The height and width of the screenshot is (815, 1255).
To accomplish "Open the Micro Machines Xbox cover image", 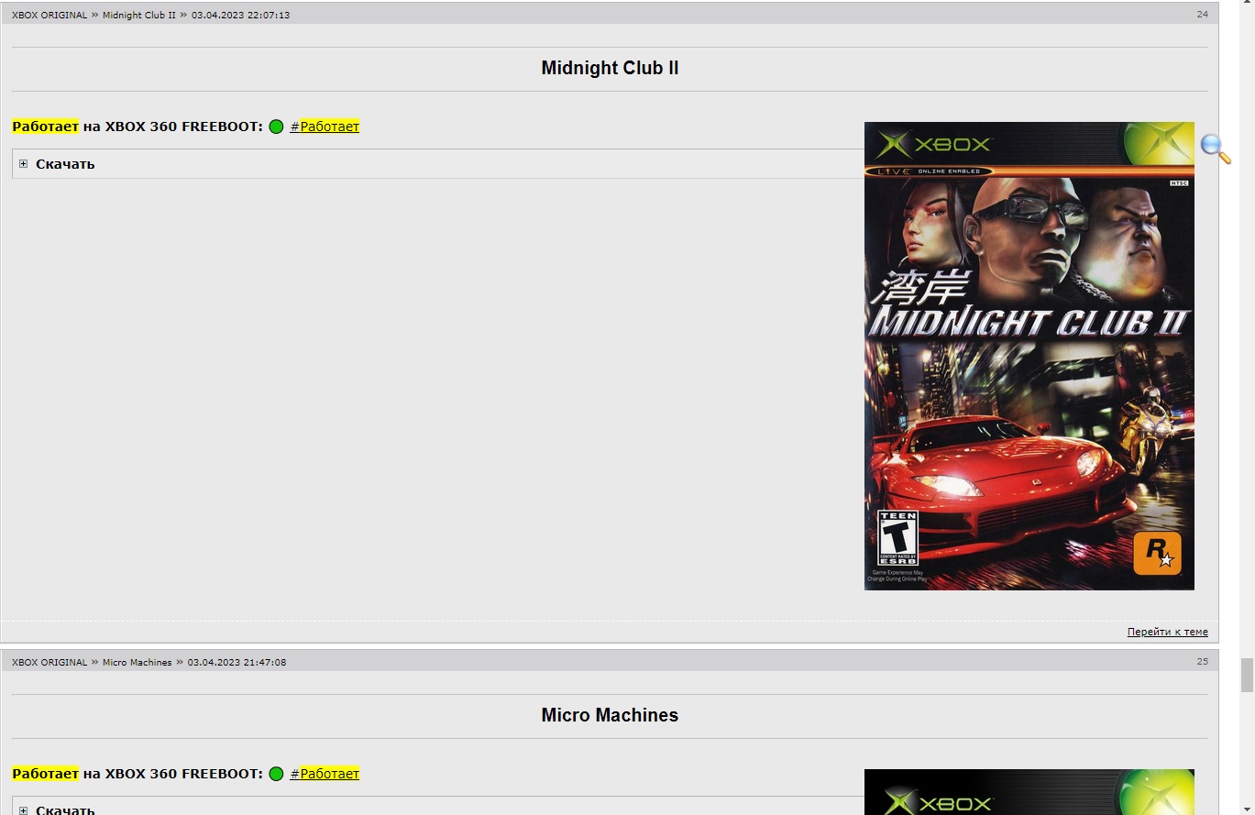I will coord(1029,792).
